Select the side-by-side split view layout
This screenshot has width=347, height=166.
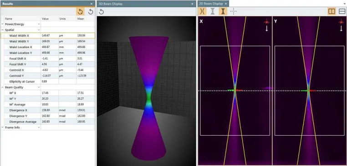click(332, 11)
